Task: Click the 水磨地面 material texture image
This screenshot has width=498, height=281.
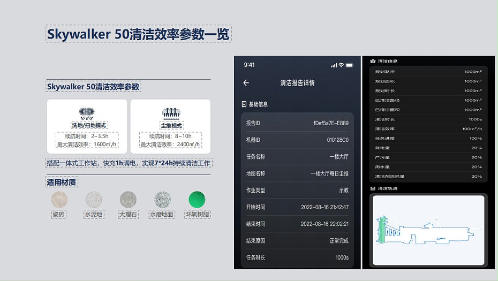Action: [163, 200]
